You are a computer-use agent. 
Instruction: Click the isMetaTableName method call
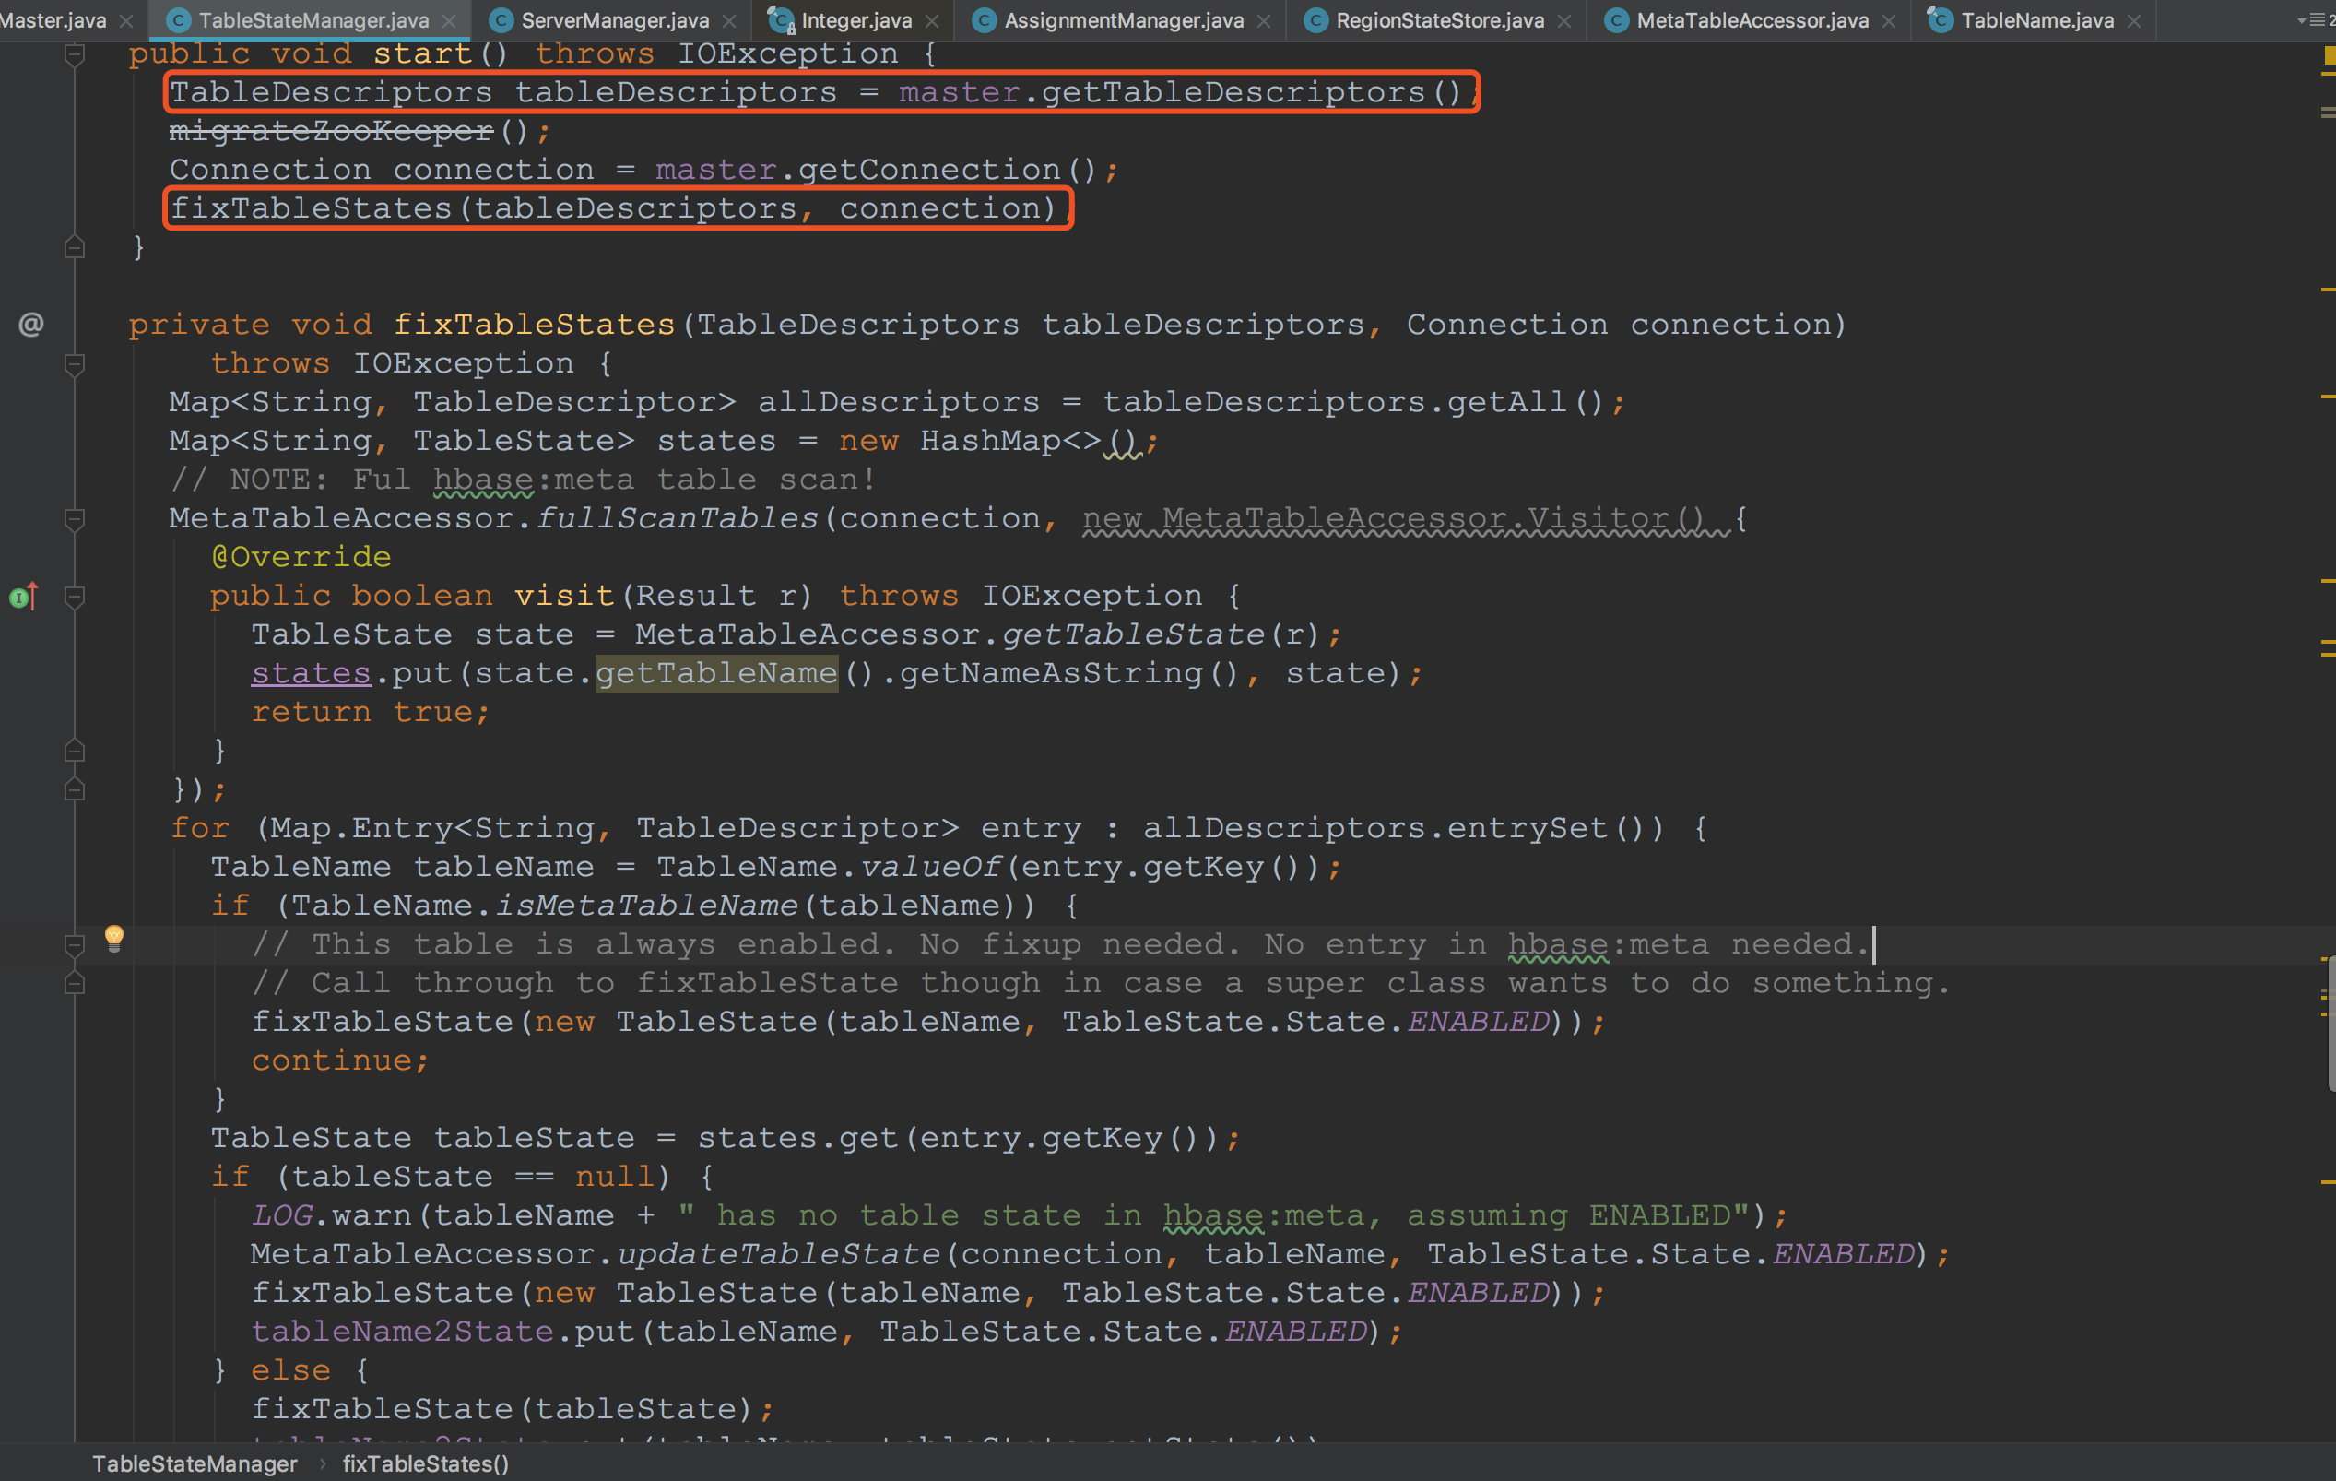(x=646, y=906)
